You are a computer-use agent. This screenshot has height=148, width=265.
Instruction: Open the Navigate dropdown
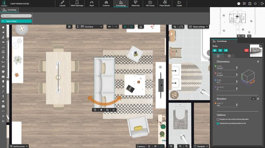pos(201,146)
